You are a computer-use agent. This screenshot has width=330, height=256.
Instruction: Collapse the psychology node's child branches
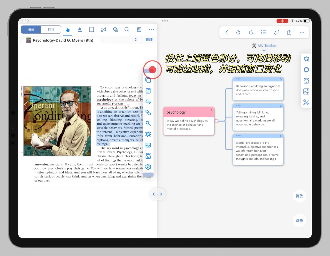coord(217,121)
